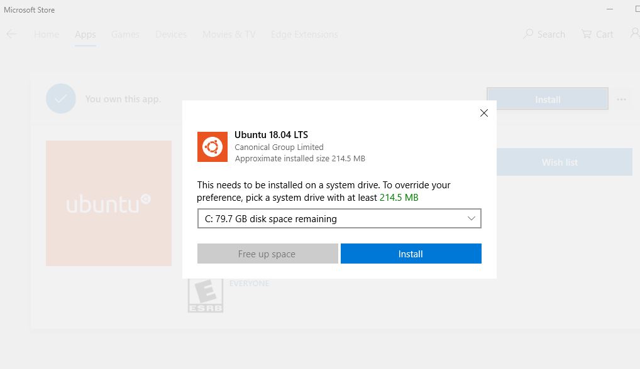The image size is (640, 369).
Task: Click the Ubuntu orange logo icon in dialog
Action: tap(212, 147)
